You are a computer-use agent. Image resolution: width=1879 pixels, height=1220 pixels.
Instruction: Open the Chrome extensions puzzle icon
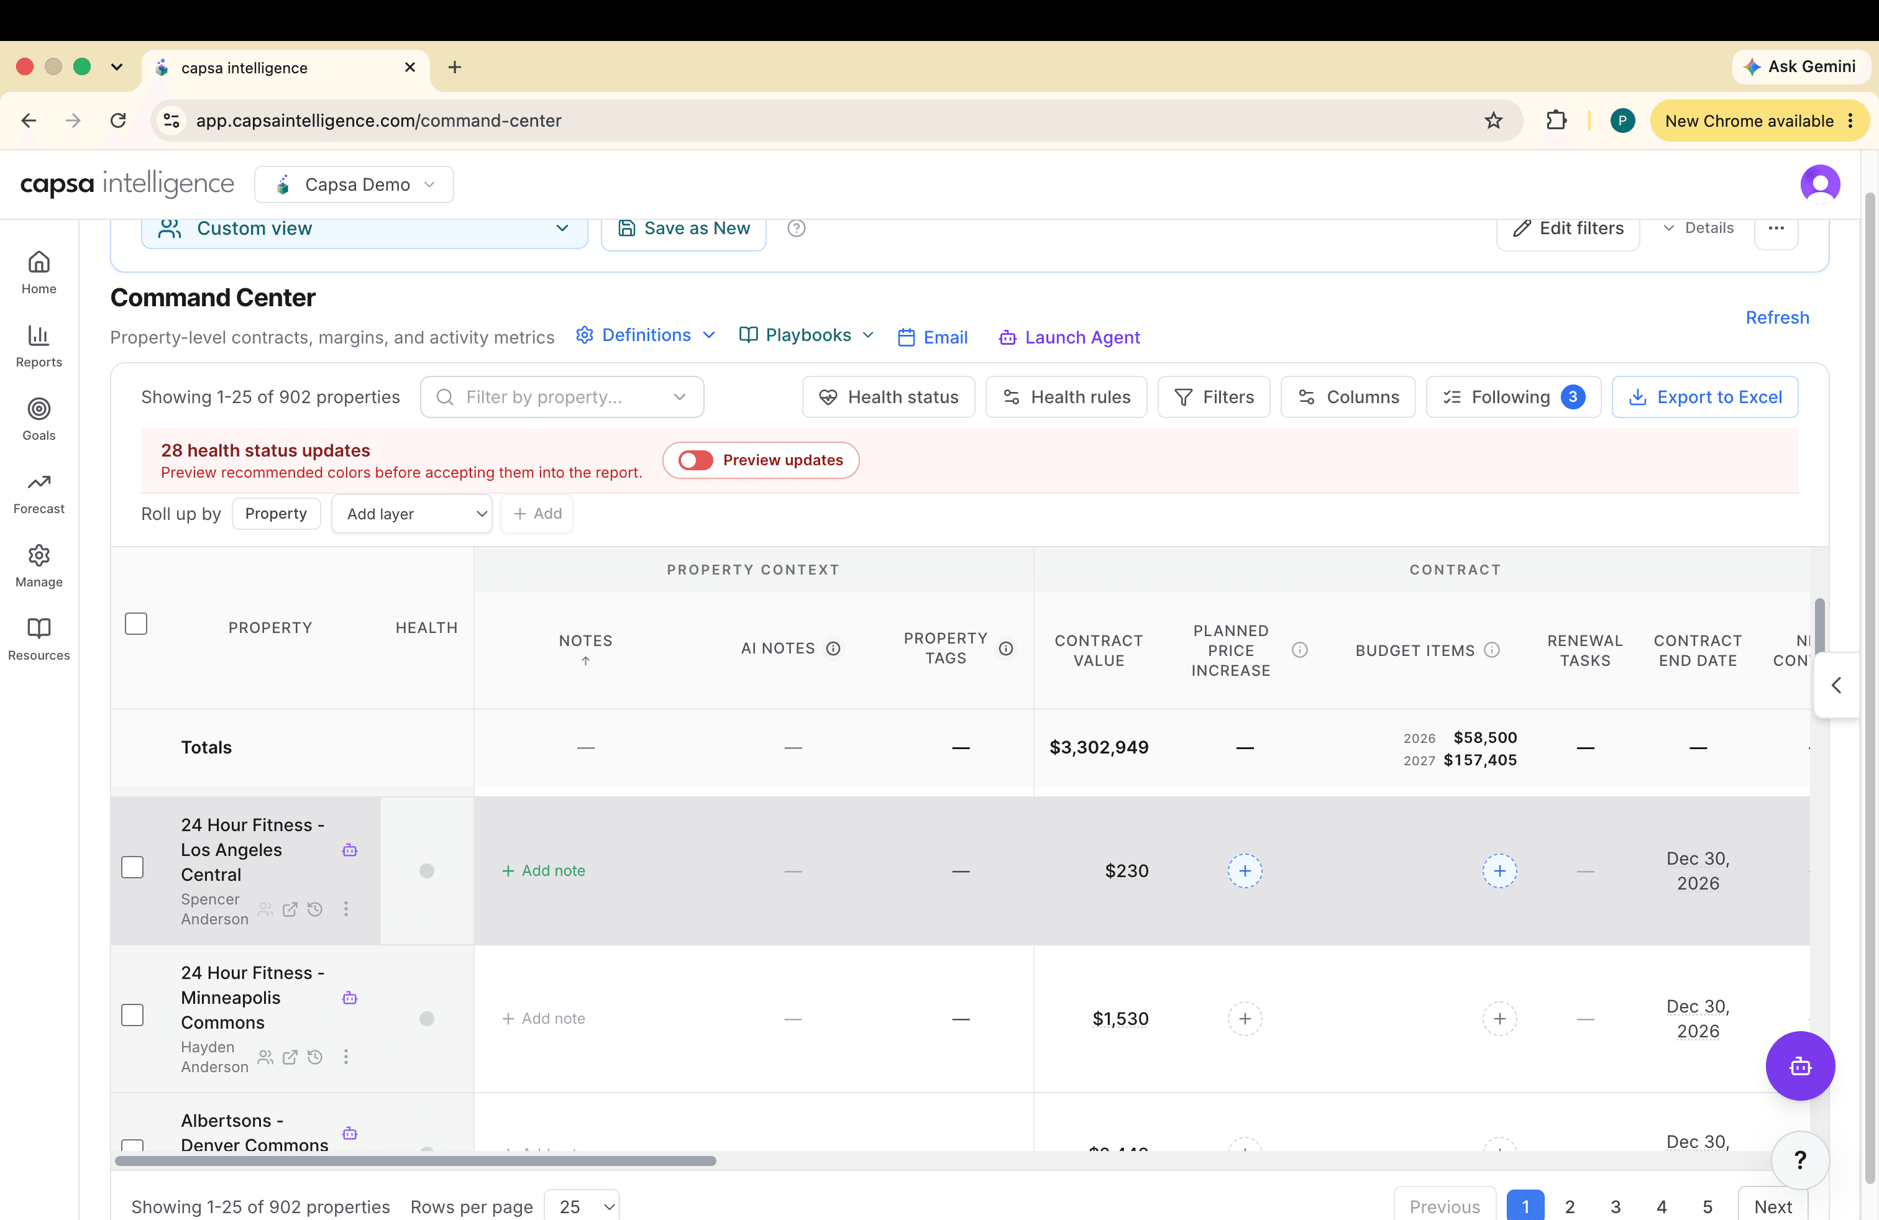1555,120
